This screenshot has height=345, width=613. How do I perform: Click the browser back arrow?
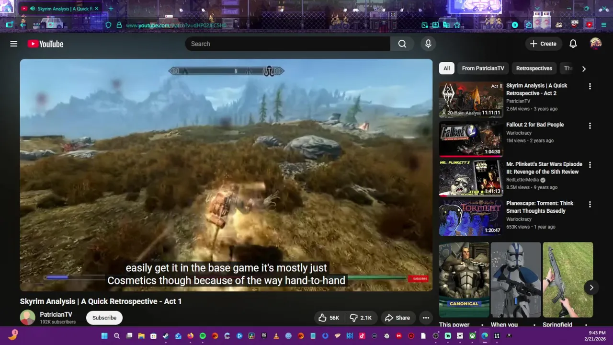pos(23,25)
